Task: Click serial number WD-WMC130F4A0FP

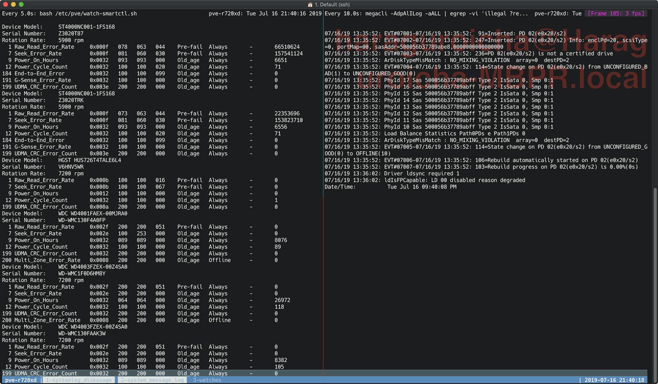Action: tap(82, 220)
